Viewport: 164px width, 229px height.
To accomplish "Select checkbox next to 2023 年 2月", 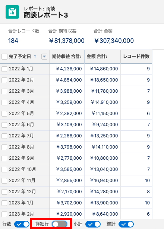I will [4, 214].
